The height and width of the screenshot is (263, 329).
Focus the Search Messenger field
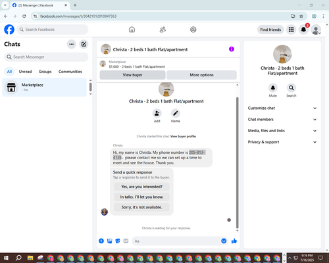click(46, 57)
